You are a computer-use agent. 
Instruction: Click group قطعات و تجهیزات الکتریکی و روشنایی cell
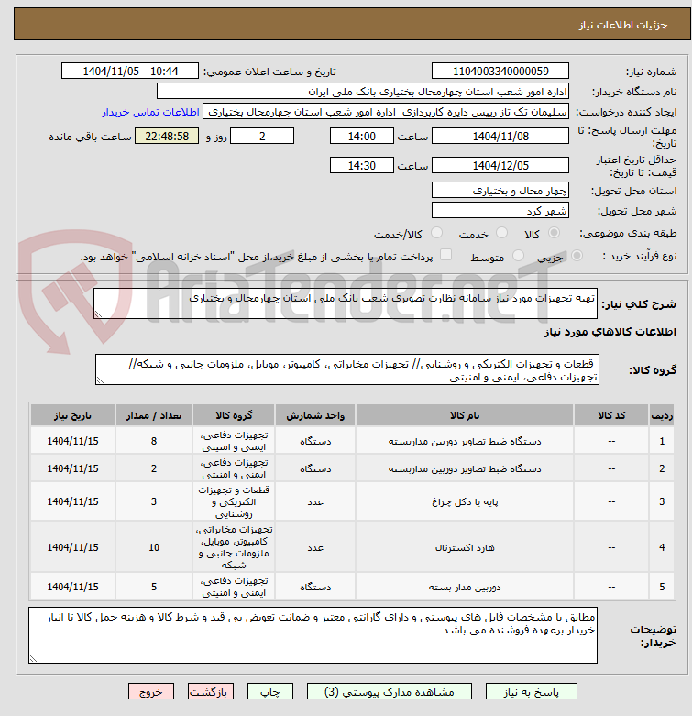234,501
